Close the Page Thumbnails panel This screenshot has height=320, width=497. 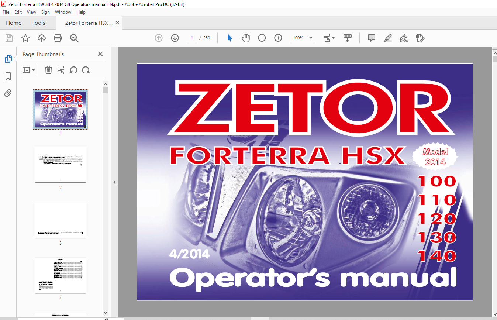click(100, 54)
